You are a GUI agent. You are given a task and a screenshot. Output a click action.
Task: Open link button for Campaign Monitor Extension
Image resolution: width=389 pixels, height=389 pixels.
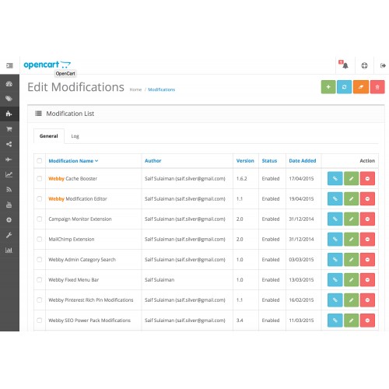tap(335, 219)
